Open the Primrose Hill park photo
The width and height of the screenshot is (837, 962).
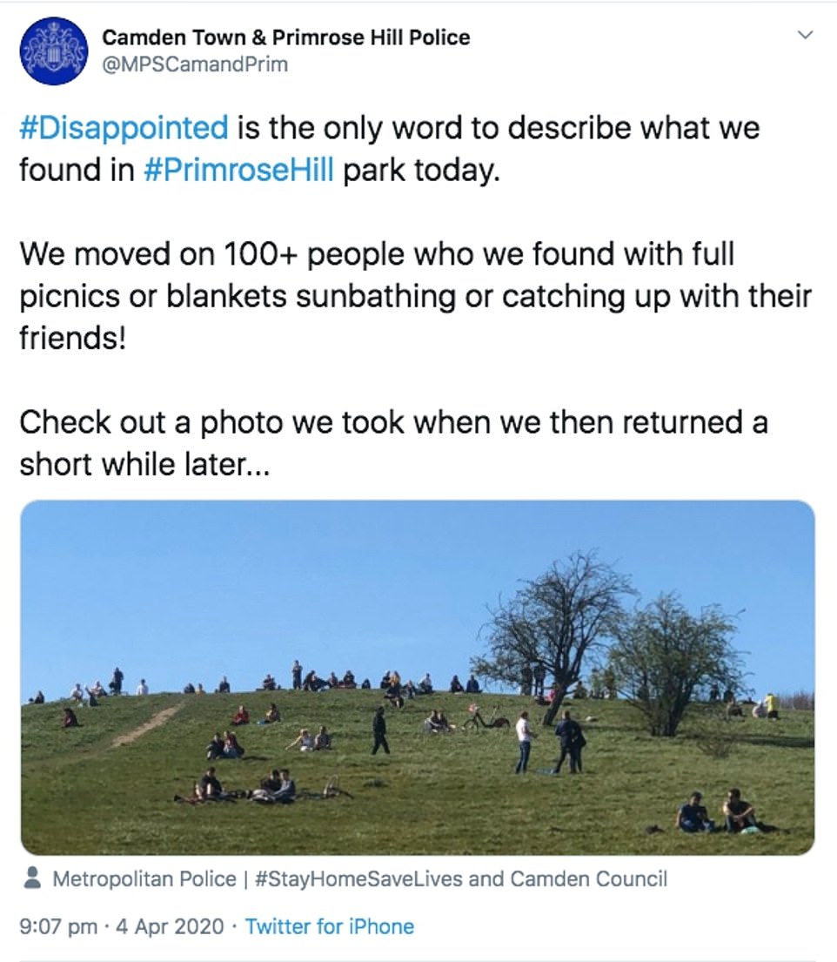click(418, 677)
